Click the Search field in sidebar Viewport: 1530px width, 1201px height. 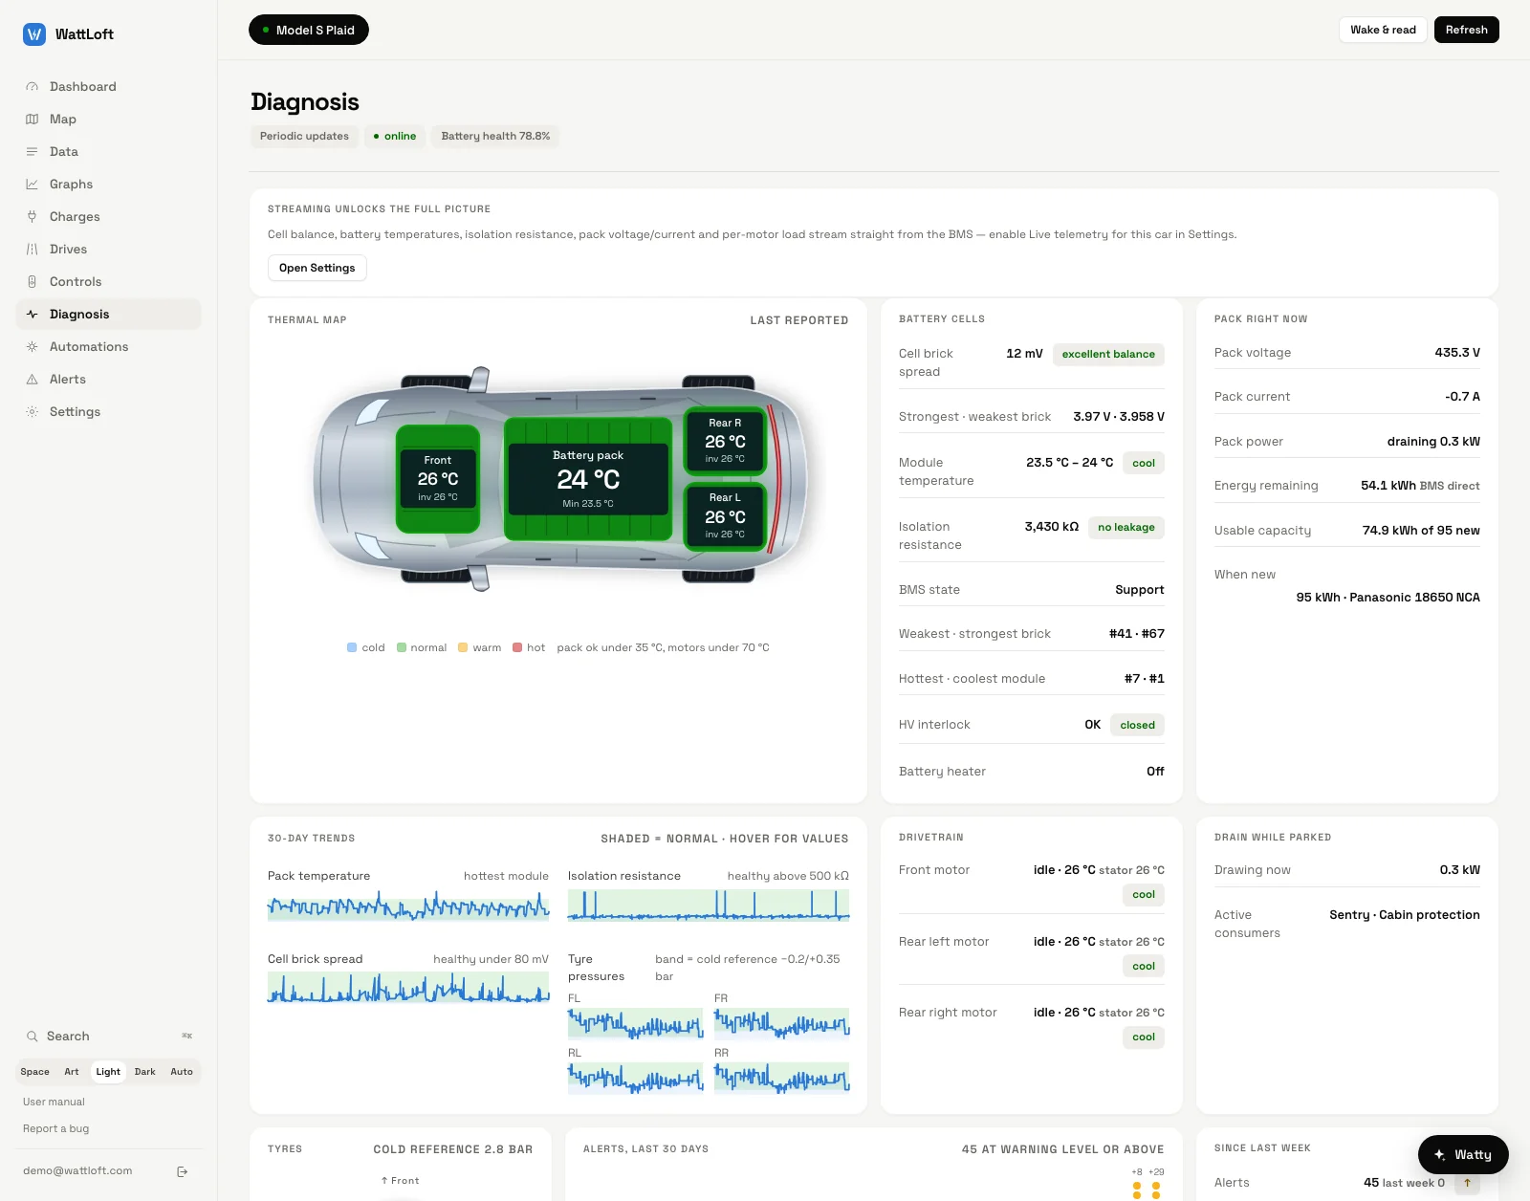pos(108,1037)
